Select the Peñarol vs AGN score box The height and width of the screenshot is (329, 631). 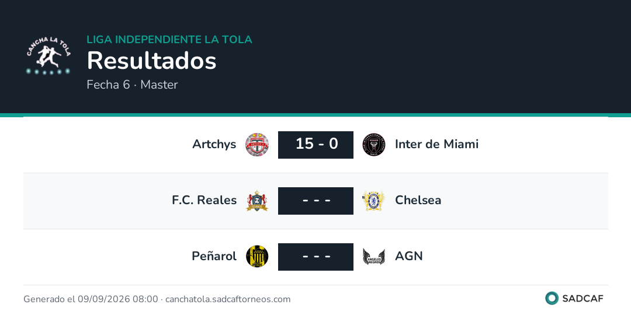coord(316,257)
